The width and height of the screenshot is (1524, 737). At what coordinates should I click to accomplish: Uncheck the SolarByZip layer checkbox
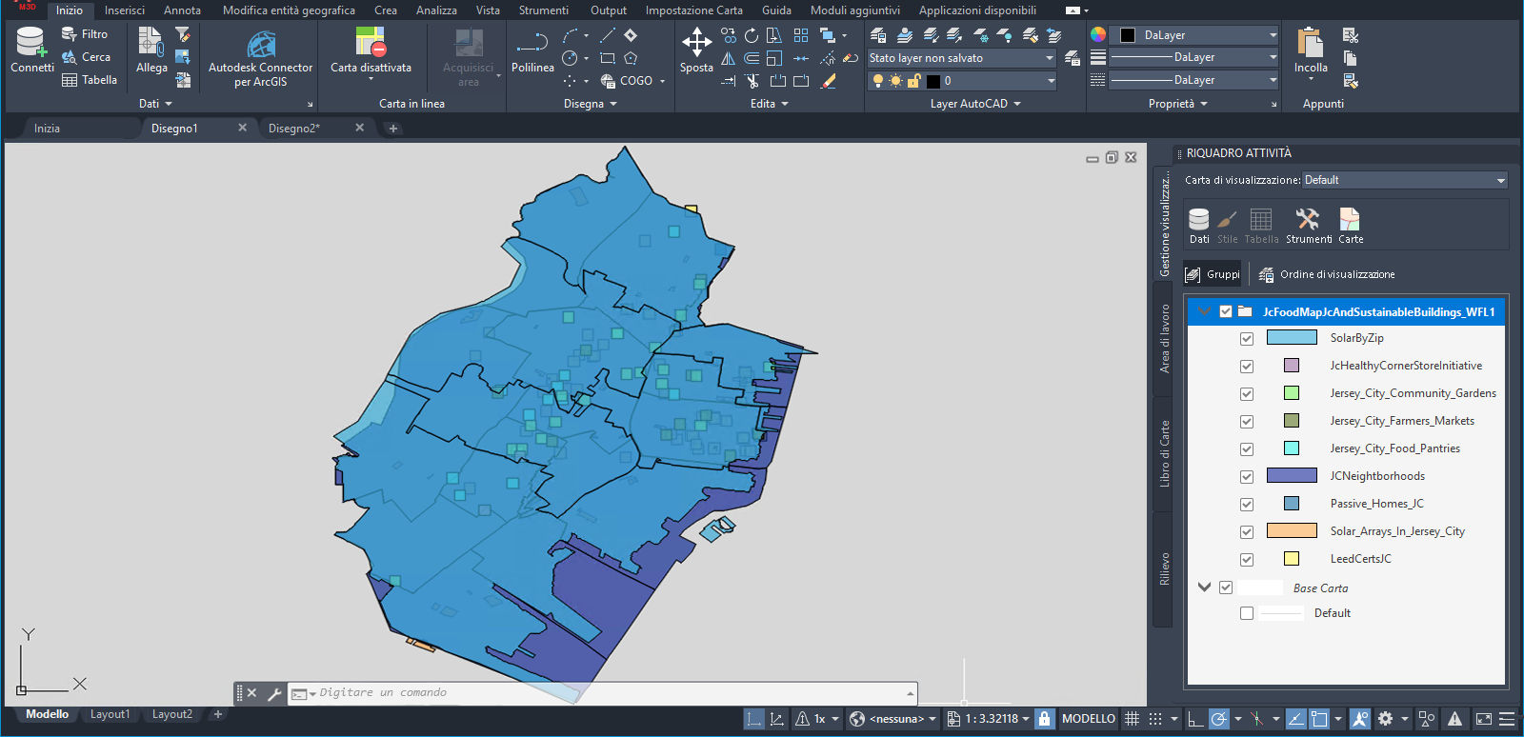pyautogui.click(x=1247, y=339)
